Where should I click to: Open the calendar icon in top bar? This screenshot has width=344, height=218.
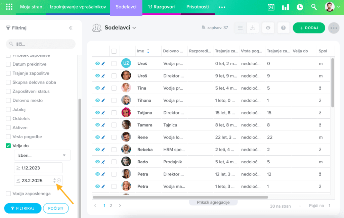point(271,7)
